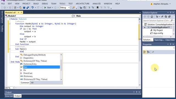Select the Module1.vb* editor tab
This screenshot has height=99, width=176.
pos(11,12)
